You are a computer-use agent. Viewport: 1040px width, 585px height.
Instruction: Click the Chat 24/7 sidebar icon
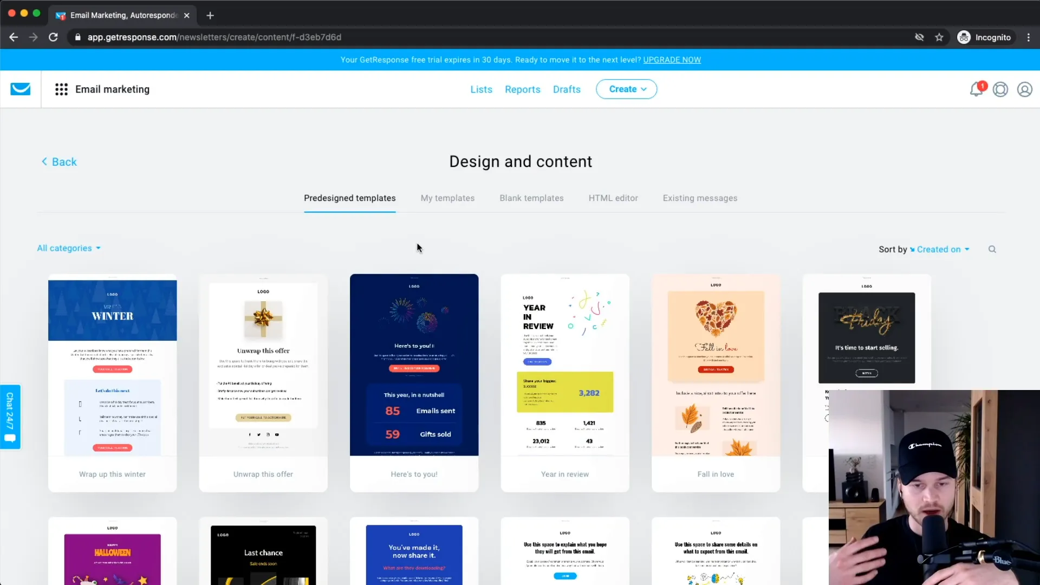[x=11, y=417]
